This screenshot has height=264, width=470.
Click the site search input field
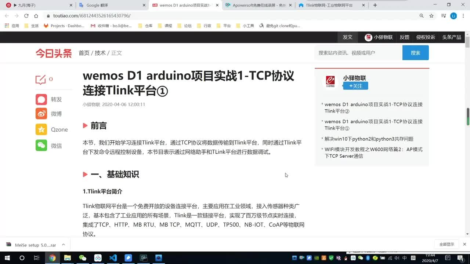[358, 53]
